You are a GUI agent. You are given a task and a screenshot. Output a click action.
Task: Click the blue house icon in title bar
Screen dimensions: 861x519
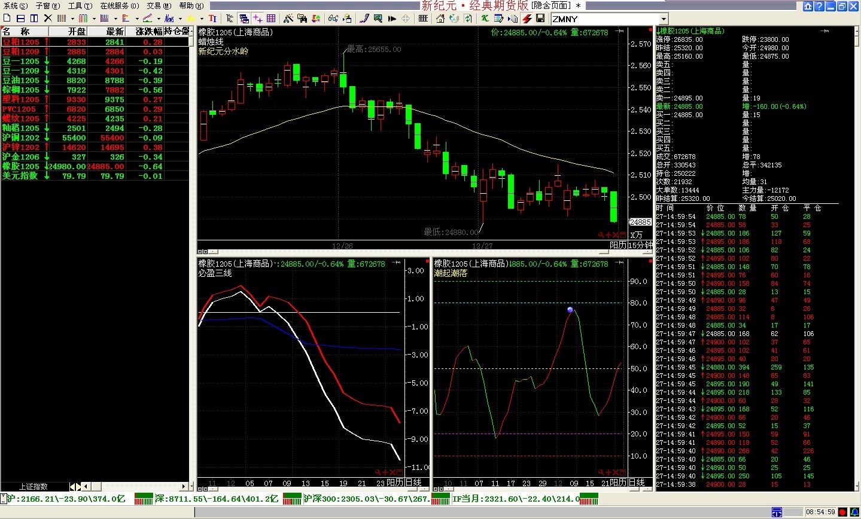click(x=808, y=7)
